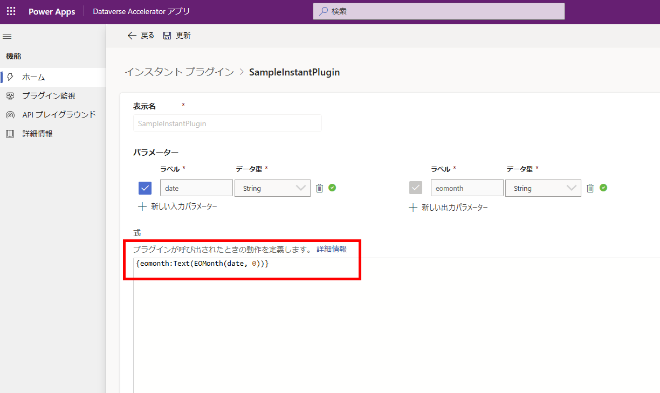The image size is (660, 393).
Task: Open 詳細情報 link above formula editor
Action: pyautogui.click(x=332, y=249)
